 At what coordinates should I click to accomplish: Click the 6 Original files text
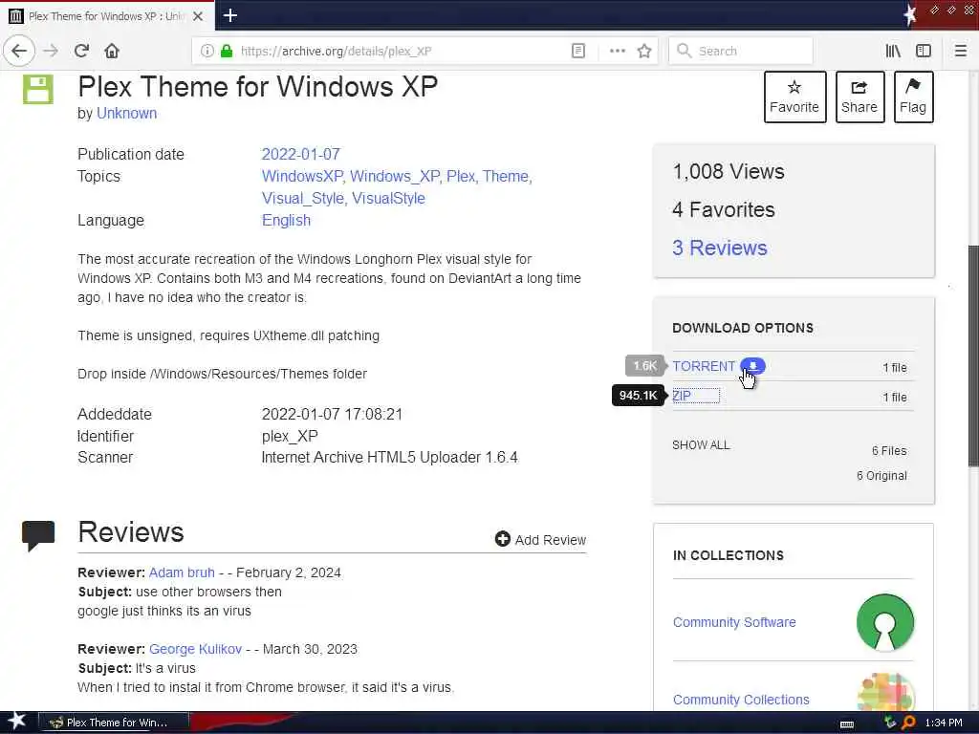pos(881,476)
